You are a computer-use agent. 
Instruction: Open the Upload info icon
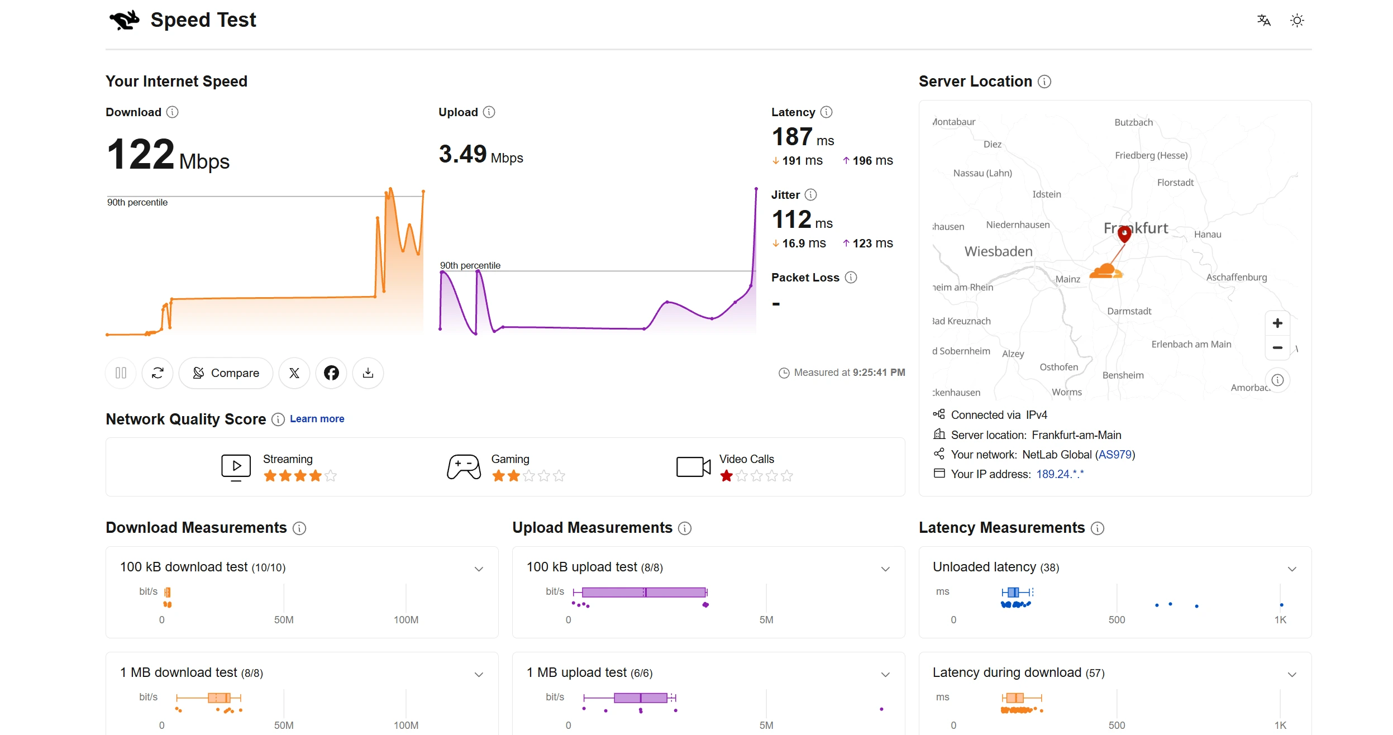(489, 112)
